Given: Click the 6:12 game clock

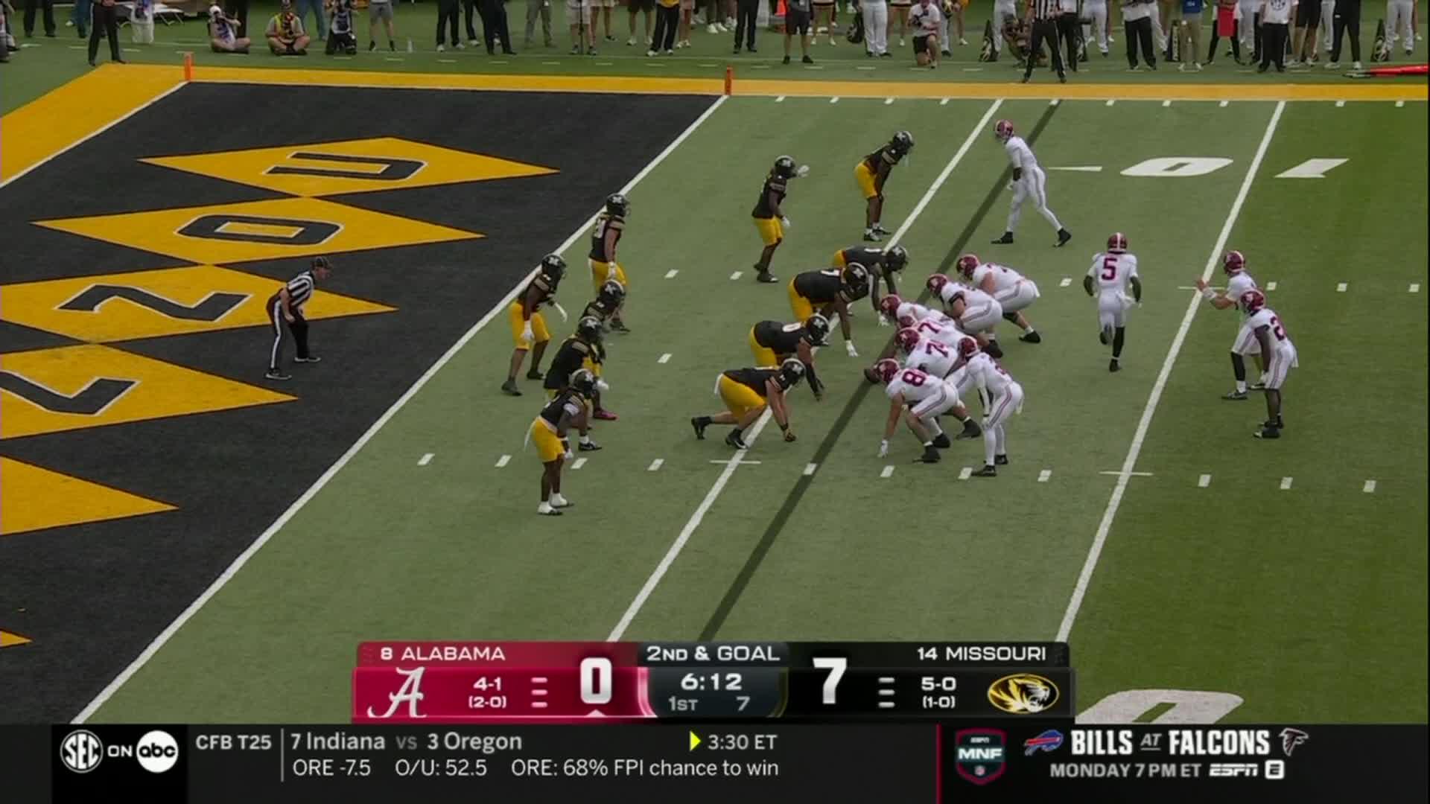Looking at the screenshot, I should pyautogui.click(x=711, y=681).
